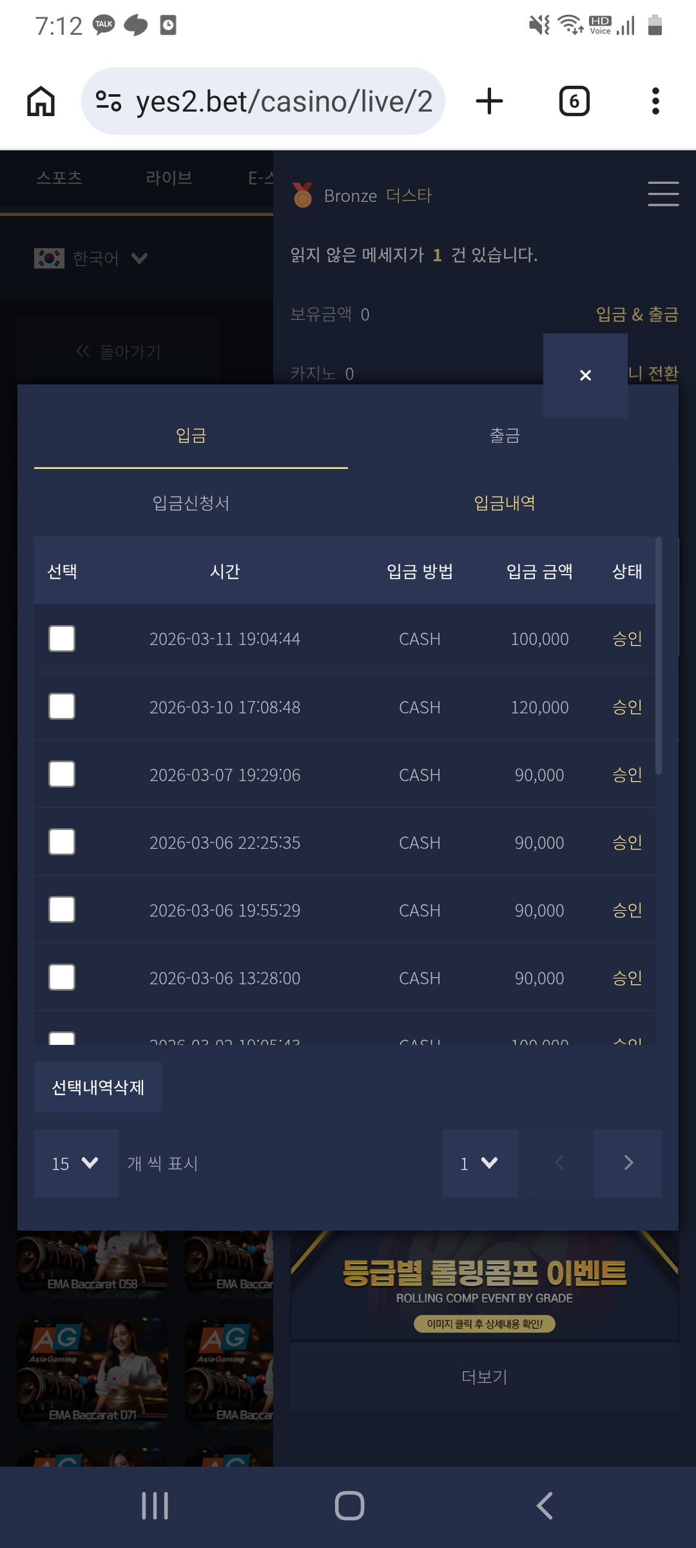This screenshot has height=1548, width=696.
Task: Select the 2026-03-07 19:29:06 row checkbox
Action: (62, 774)
